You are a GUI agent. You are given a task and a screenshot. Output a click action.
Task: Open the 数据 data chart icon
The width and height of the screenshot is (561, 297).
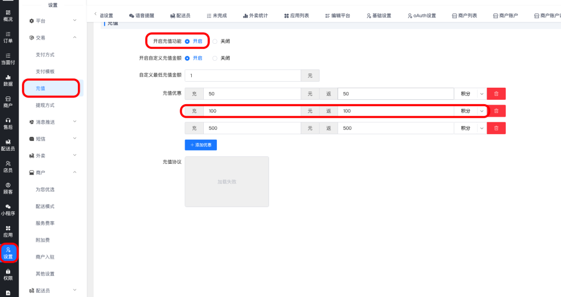pos(8,80)
